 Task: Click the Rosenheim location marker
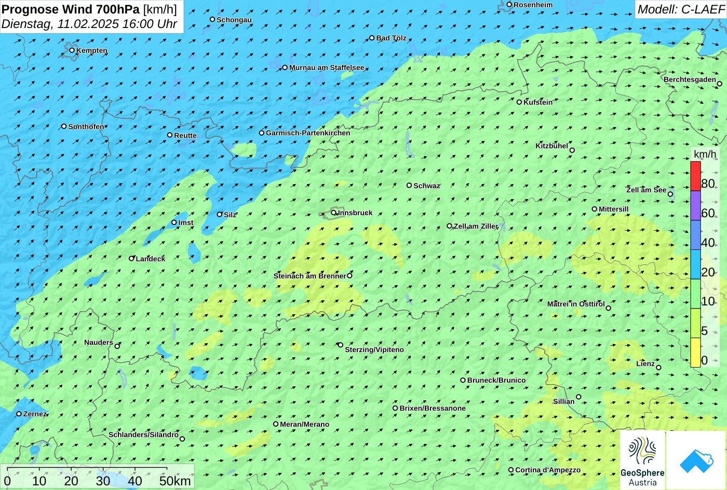coord(509,5)
